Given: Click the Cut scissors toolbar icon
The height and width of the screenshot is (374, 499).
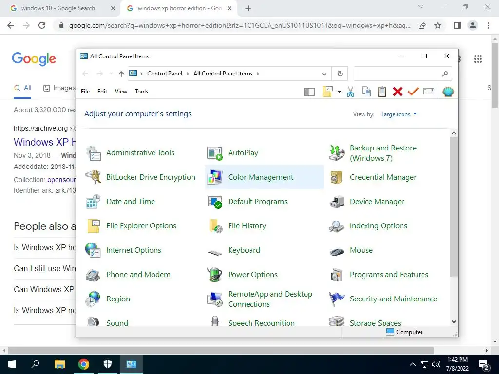Looking at the screenshot, I should (350, 92).
